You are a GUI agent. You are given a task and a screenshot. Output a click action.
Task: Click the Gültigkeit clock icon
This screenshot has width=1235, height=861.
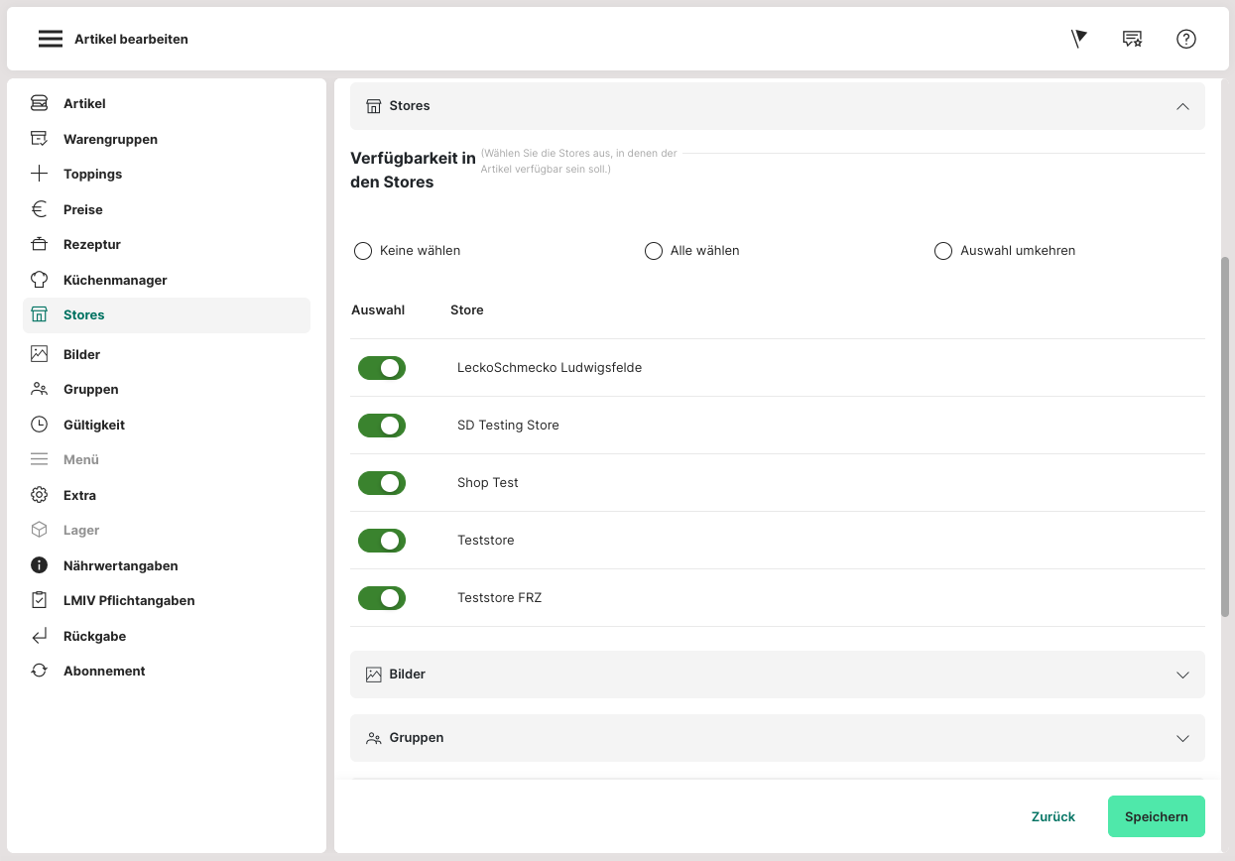click(x=39, y=425)
